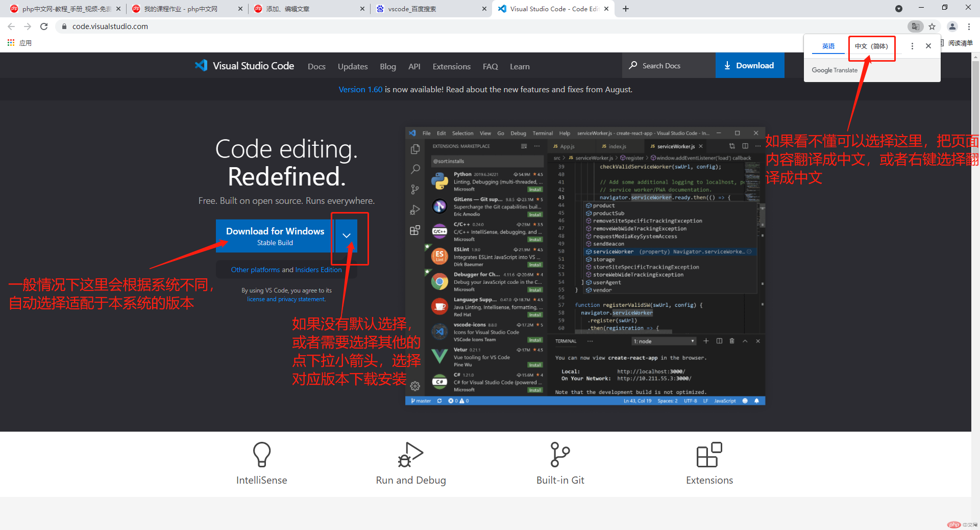Open translate popup options three dots

pos(912,46)
